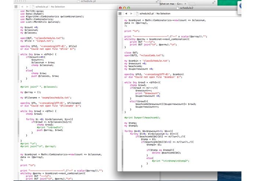Click the line 'if($row3 =~ m/---/){'
This screenshot has height=181, width=255.
point(144,88)
